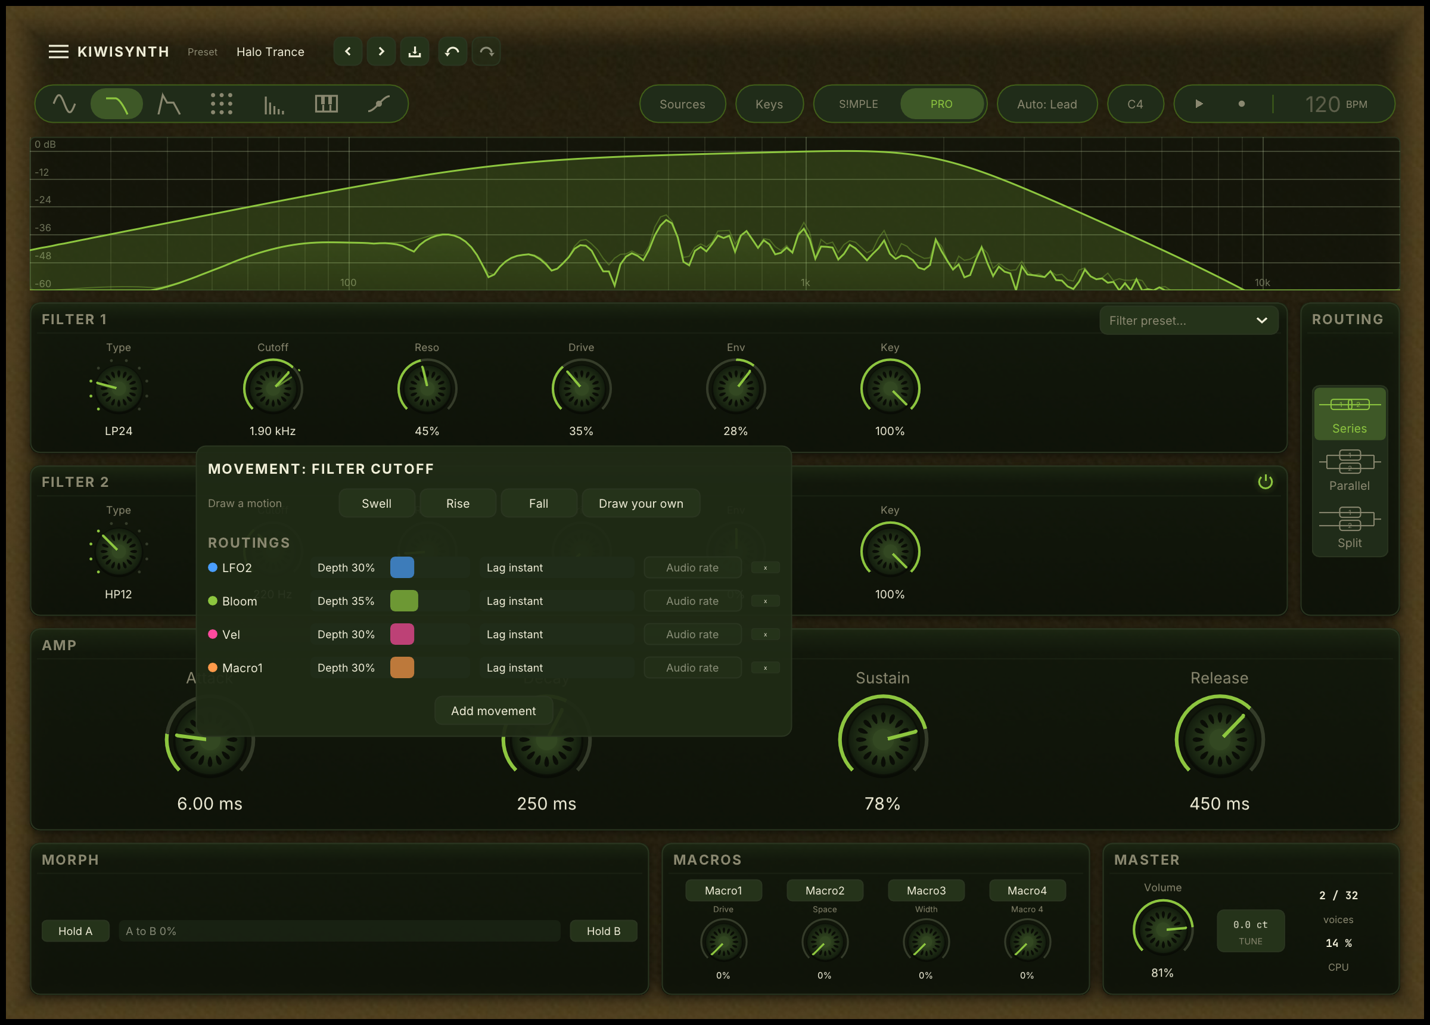Click the Hold A button
The image size is (1430, 1025).
[76, 931]
